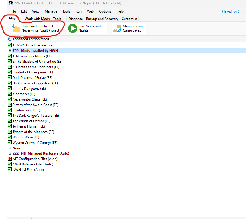
Task: Click the Download and Install folder icon
Action: pos(16,28)
